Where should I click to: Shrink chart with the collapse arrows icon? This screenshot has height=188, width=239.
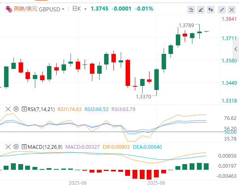point(222,10)
